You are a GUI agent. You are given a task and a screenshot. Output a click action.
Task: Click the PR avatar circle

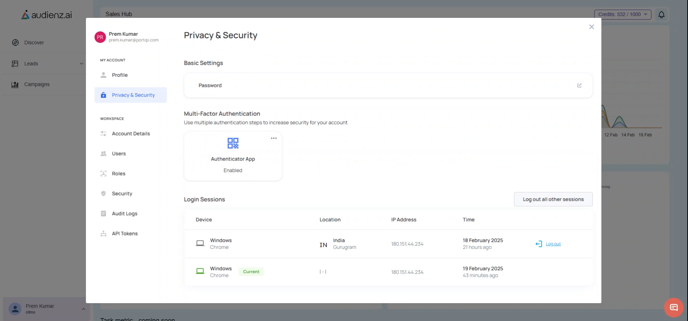100,37
